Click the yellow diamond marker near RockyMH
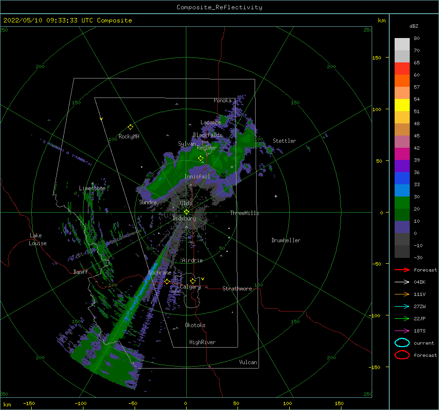Screen dimensions: 439x410 130,127
